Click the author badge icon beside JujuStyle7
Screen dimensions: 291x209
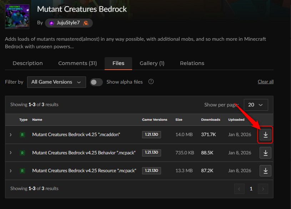tap(86, 23)
